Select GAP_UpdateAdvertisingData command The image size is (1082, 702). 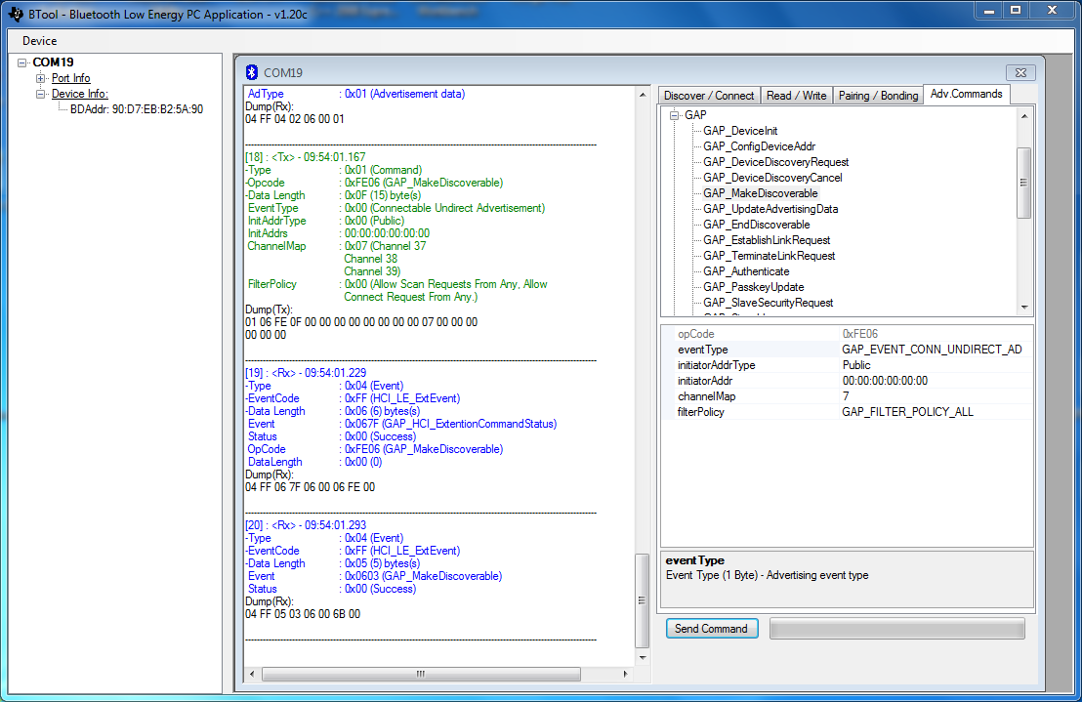click(770, 209)
